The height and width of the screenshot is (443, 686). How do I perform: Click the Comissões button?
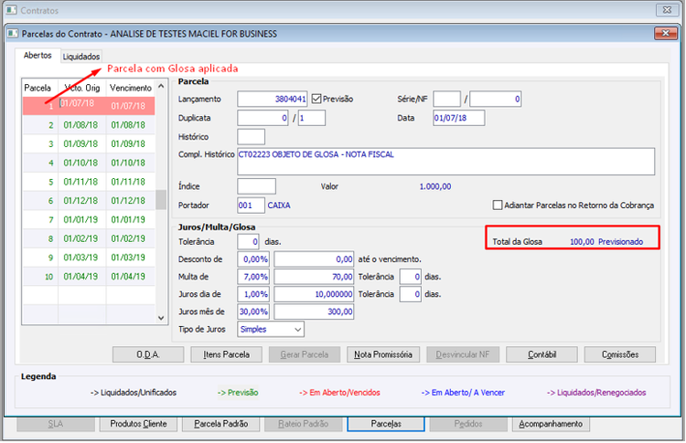[x=620, y=354]
